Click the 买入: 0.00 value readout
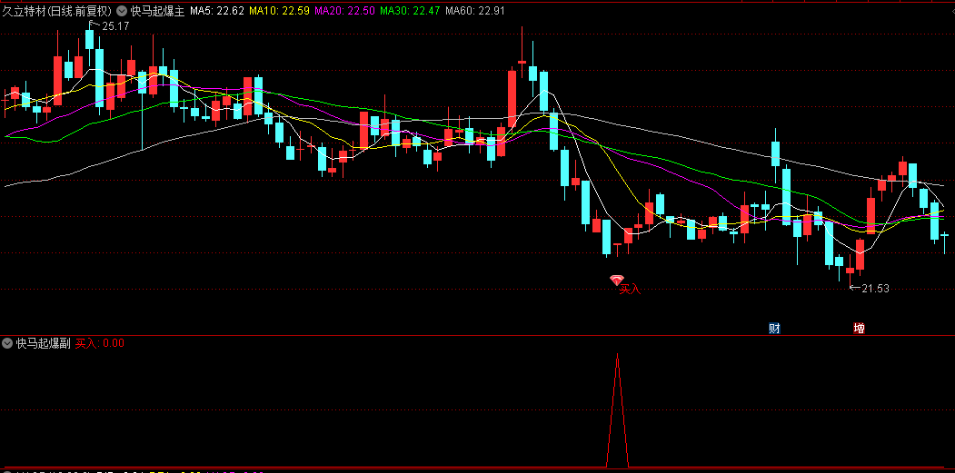 [100, 343]
